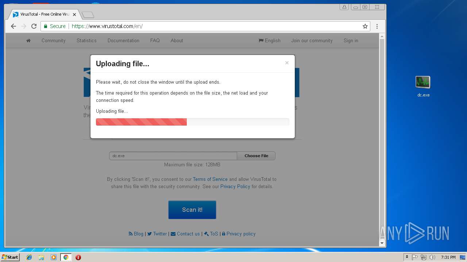Open Privacy Policy link in consent text
This screenshot has width=467, height=262.
(235, 186)
